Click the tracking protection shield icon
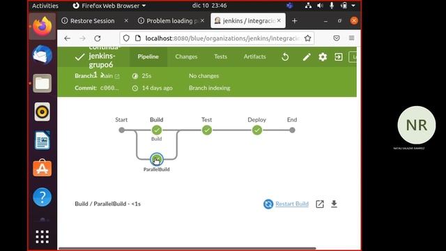The height and width of the screenshot is (251, 446). [x=126, y=38]
